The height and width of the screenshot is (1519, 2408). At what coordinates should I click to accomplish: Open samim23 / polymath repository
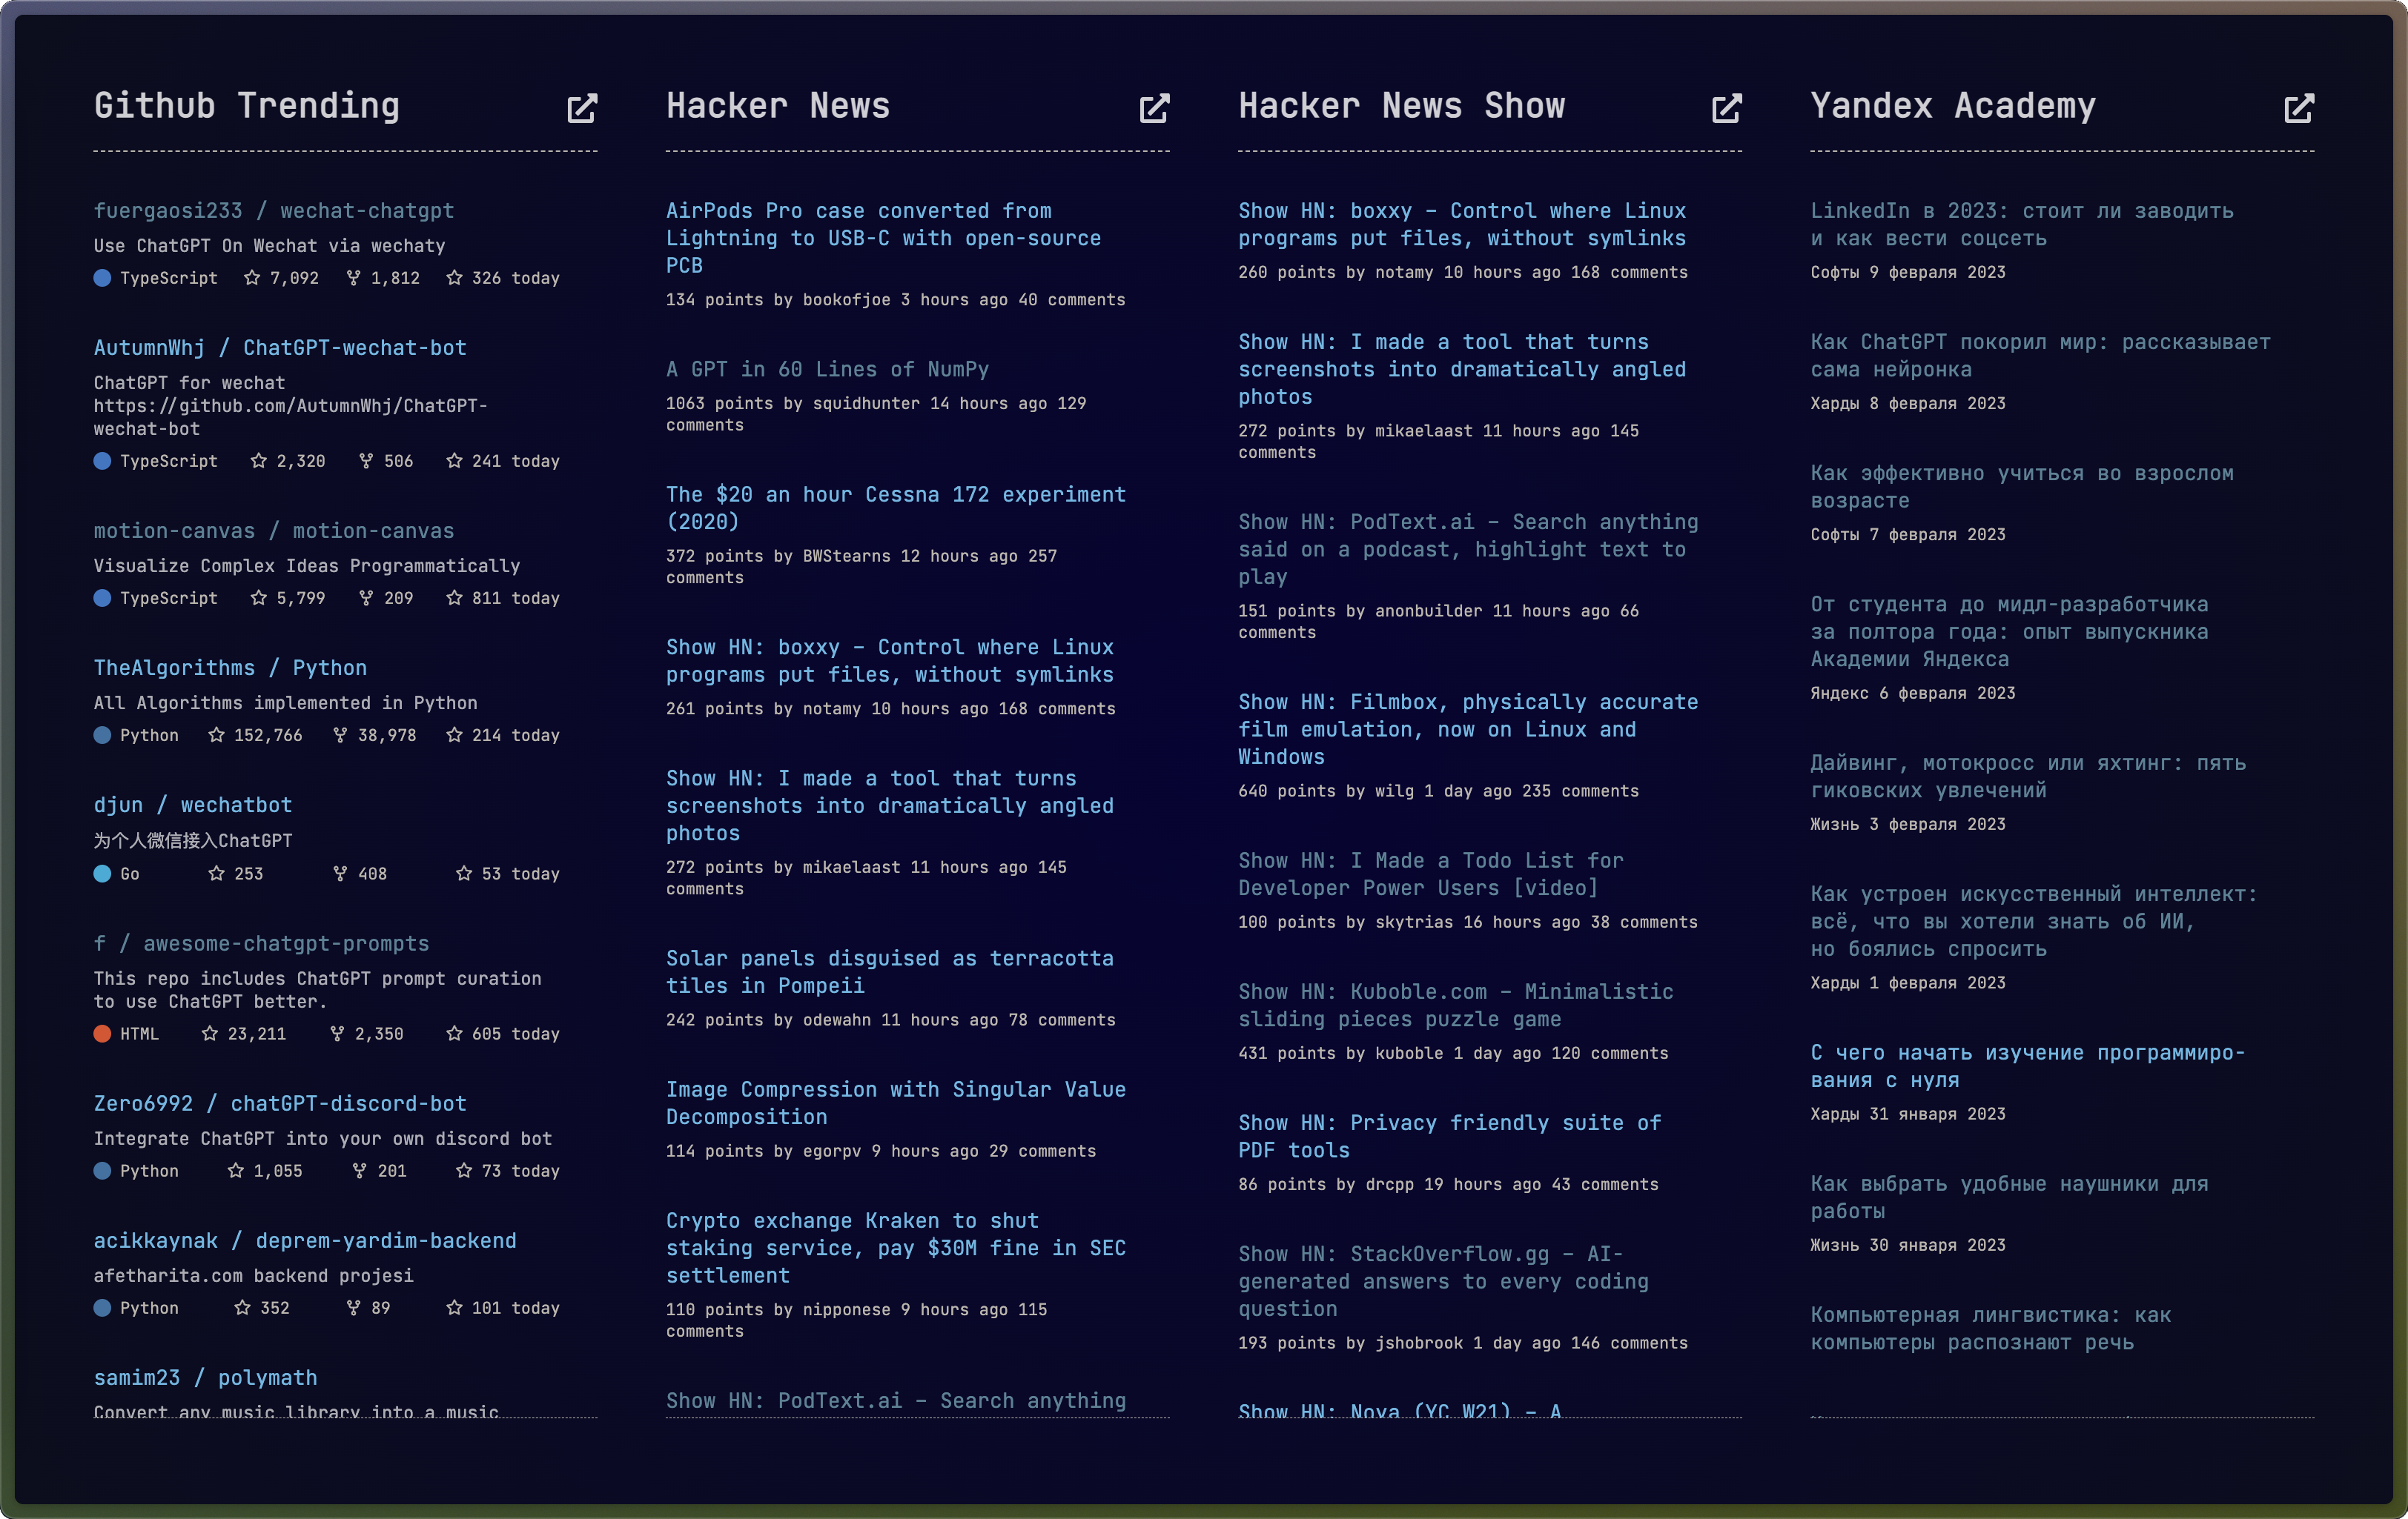[205, 1377]
